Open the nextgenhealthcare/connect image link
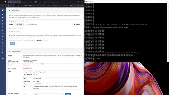This screenshot has width=169, height=95. (x=52, y=56)
